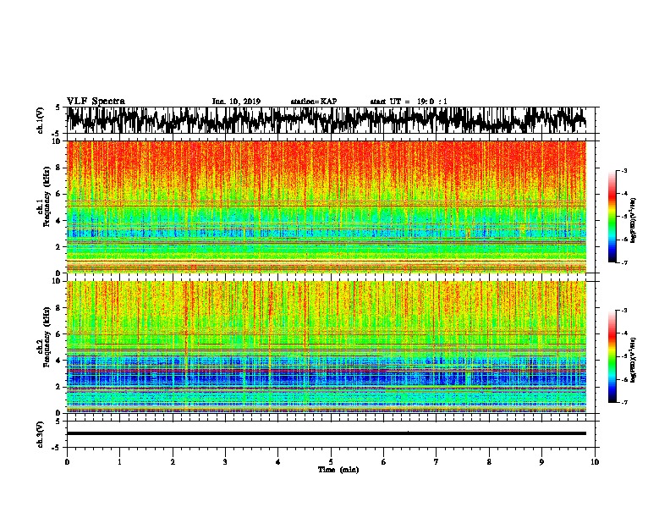Click the ch.2 colorbar log(PSD) label
The width and height of the screenshot is (670, 518).
(634, 360)
